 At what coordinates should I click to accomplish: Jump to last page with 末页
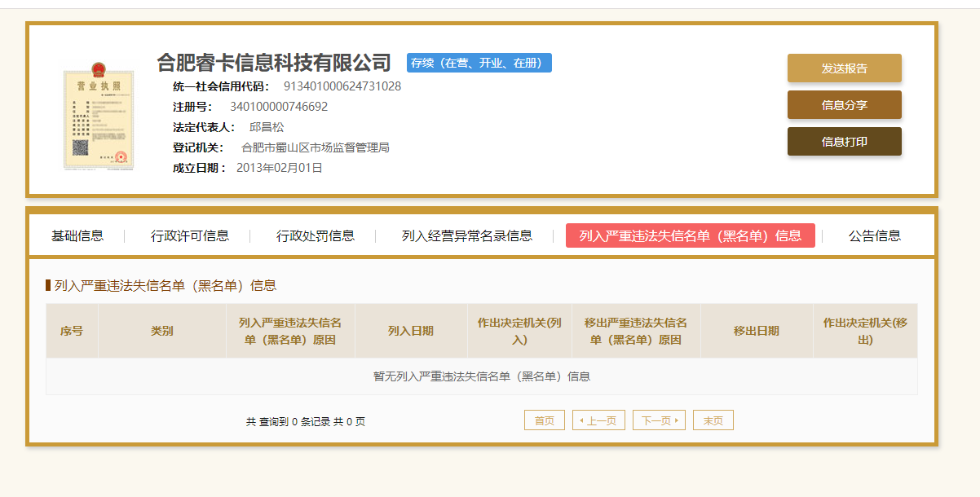[x=713, y=420]
